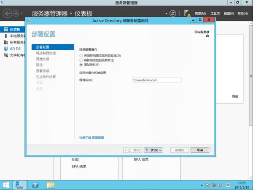The image size is (253, 190).
Task: Open File Explorer from the taskbar
Action: [51, 185]
